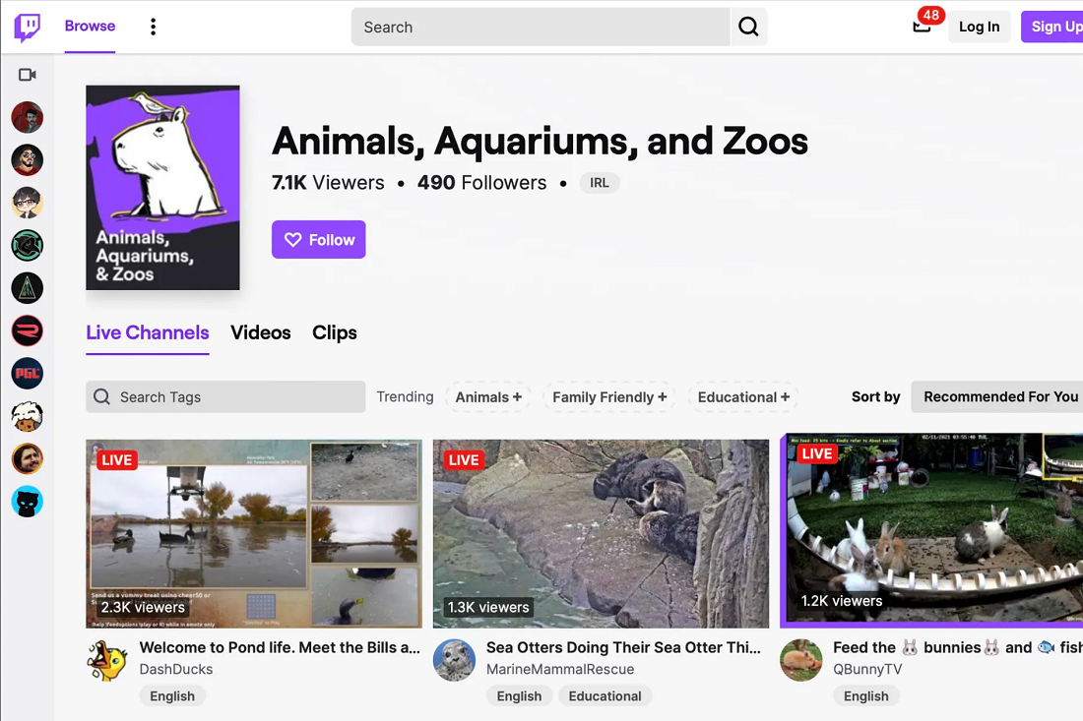Viewport: 1083px width, 721px height.
Task: Switch to the Clips tab
Action: 335,332
